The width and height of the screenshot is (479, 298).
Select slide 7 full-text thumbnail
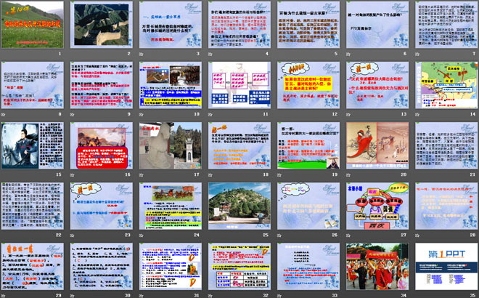(x=442, y=25)
